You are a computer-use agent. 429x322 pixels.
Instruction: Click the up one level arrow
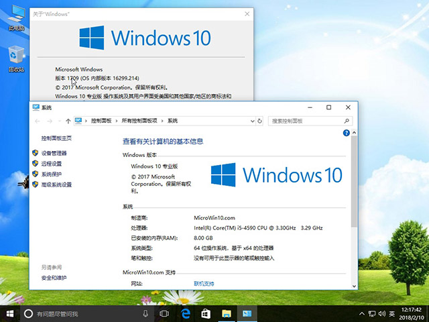tap(68, 121)
